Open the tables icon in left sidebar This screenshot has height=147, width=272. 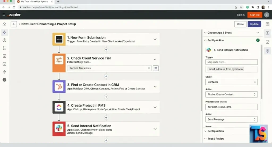(5, 56)
